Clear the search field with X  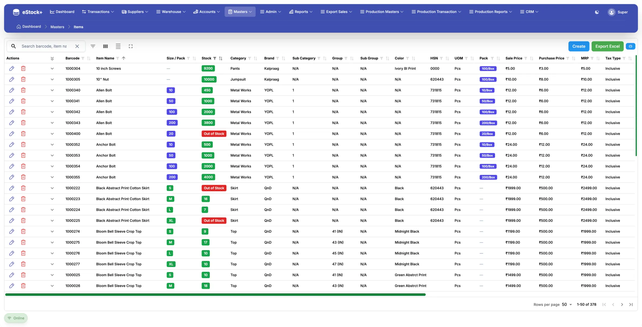point(77,46)
